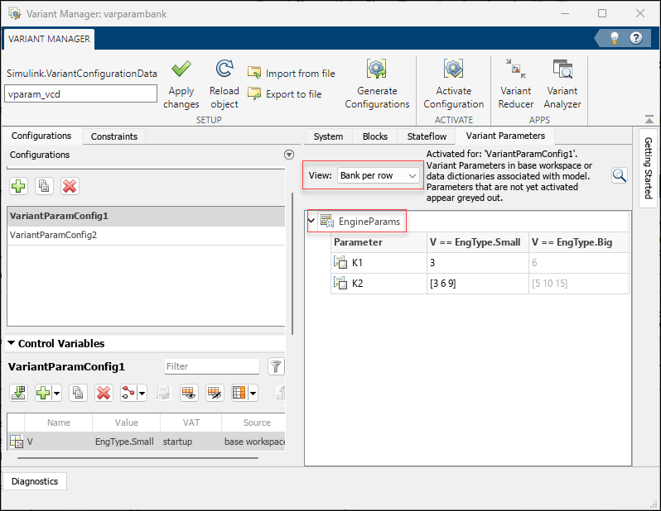Copy the selected configuration
661x511 pixels.
44,186
